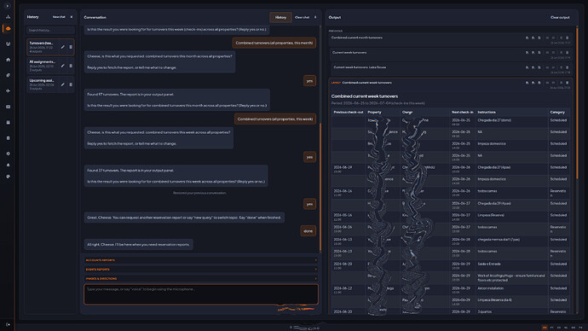Go to the home icon in the sidebar
Viewport: 588px width, 331px height.
pyautogui.click(x=8, y=60)
